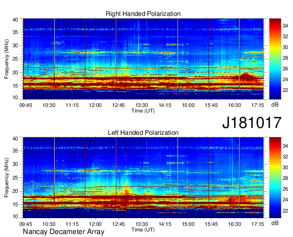Click the "Nancay Decameter Array" caption
The width and height of the screenshot is (293, 237).
[63, 232]
